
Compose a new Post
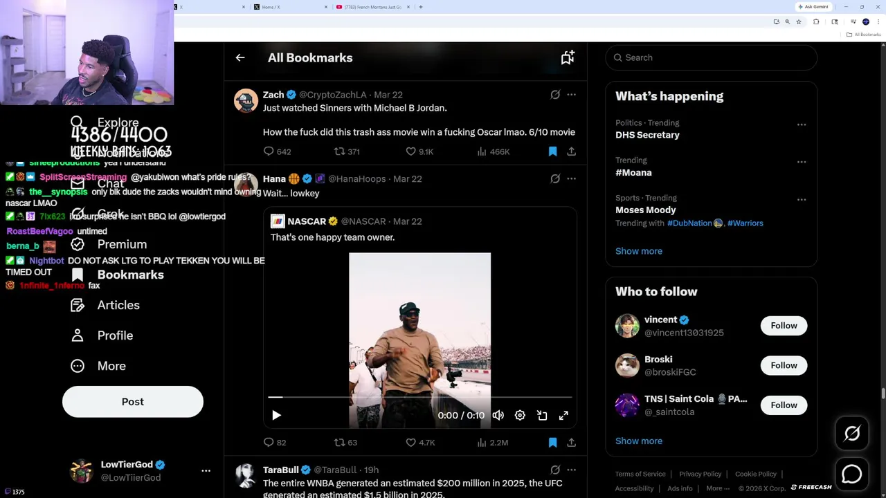[133, 402]
